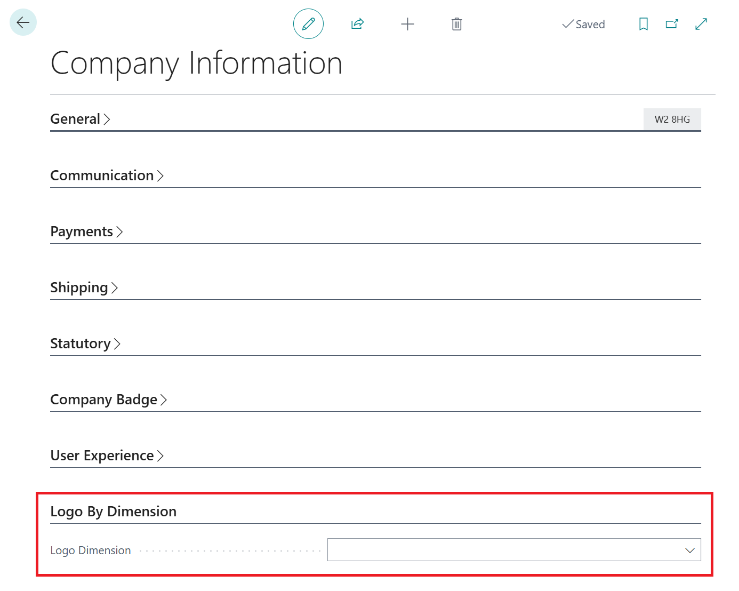This screenshot has height=591, width=739.
Task: Expand the Company Badge section
Action: pos(109,400)
